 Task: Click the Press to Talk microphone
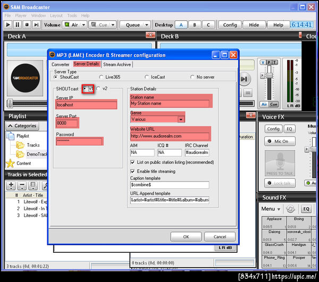point(280,163)
